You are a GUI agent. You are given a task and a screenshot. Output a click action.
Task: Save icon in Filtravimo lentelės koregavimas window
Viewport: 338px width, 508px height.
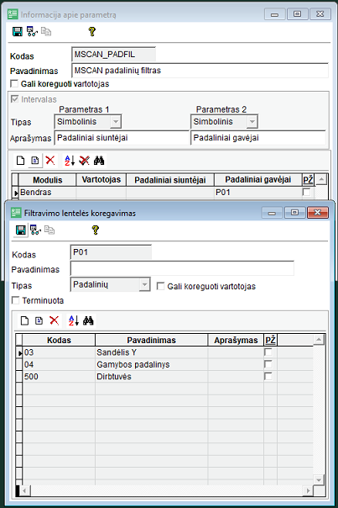pyautogui.click(x=21, y=230)
